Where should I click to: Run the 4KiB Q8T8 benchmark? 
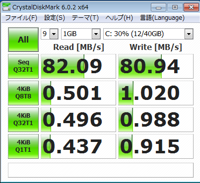pyautogui.click(x=23, y=93)
